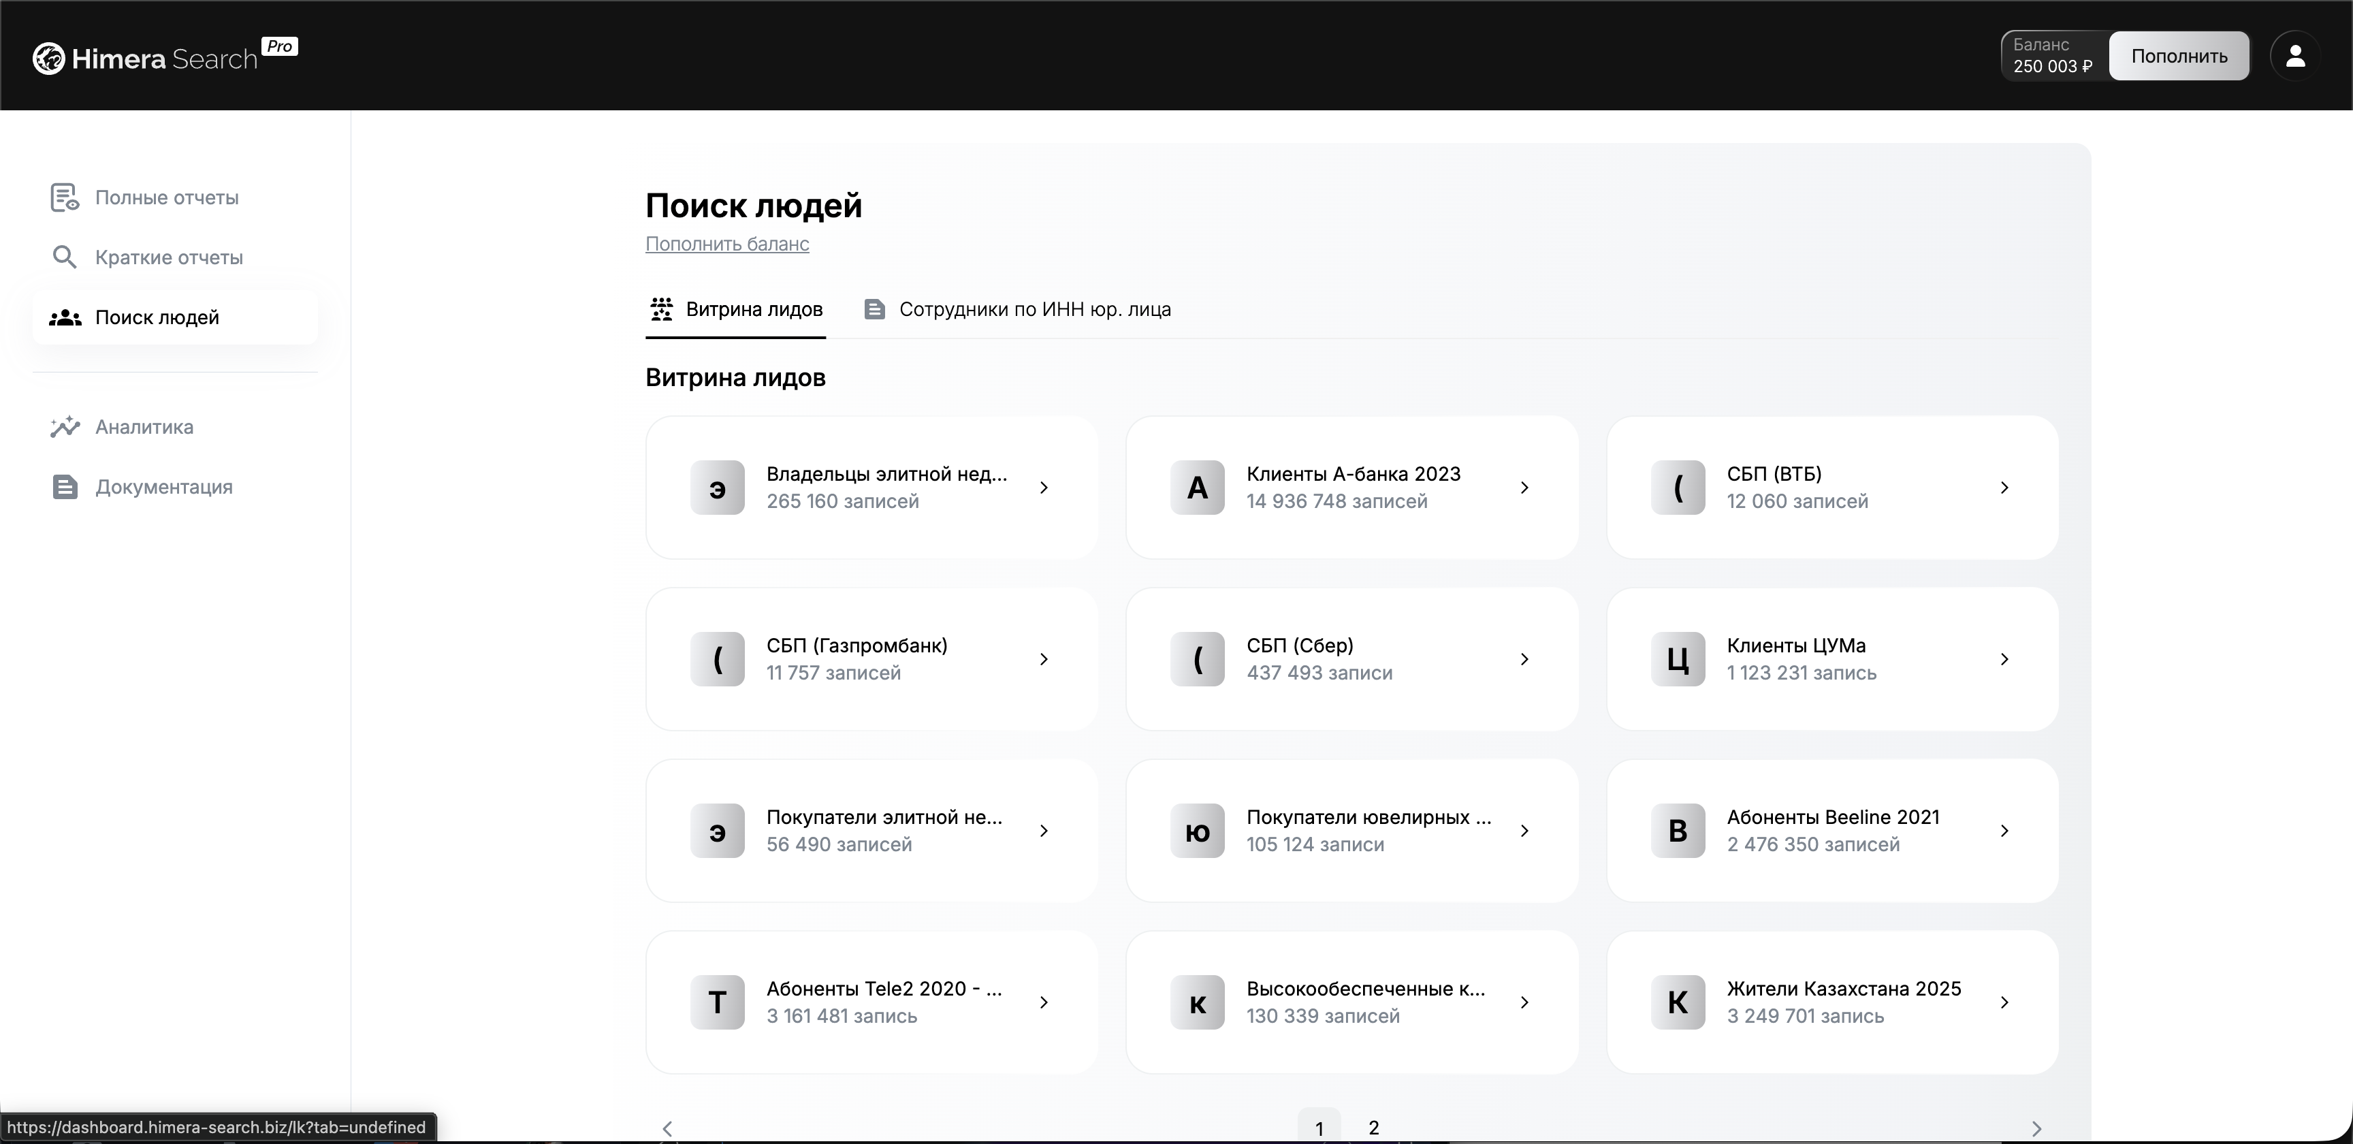Image resolution: width=2353 pixels, height=1144 pixels.
Task: Click the Витрина лидов tab icon
Action: pos(661,309)
